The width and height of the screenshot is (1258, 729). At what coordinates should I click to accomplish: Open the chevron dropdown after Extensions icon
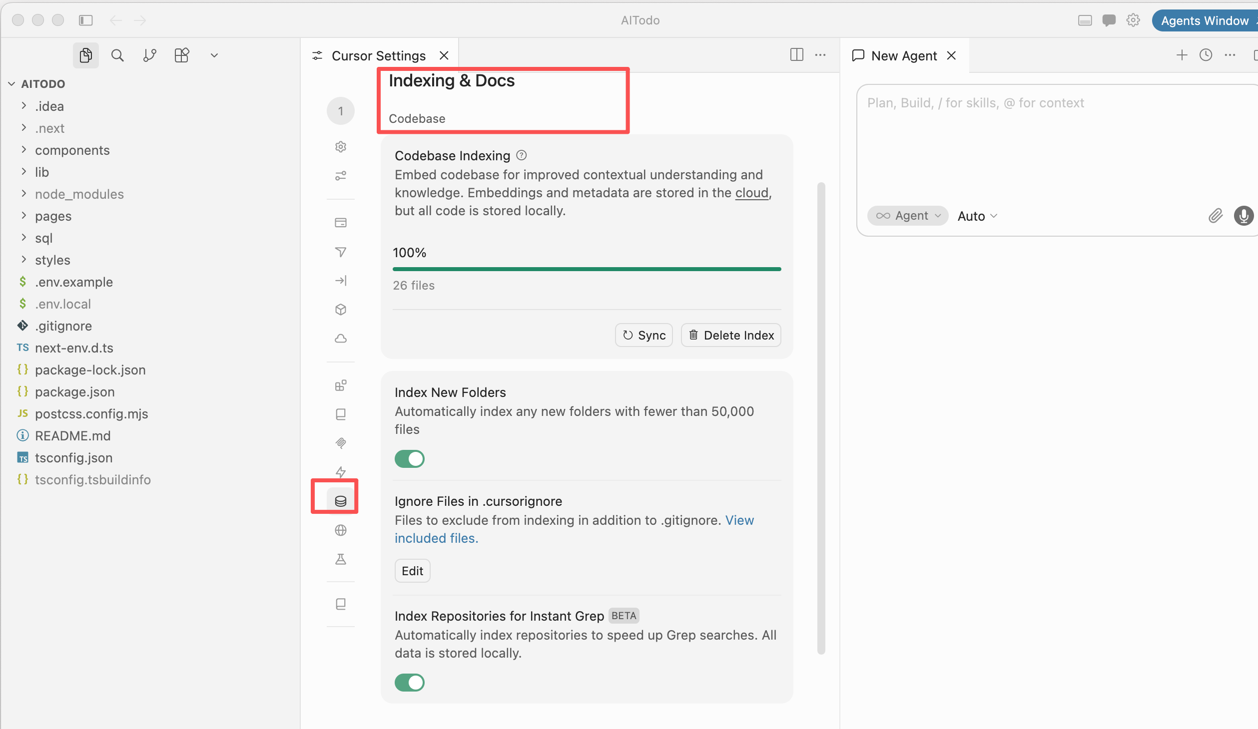[x=214, y=55]
